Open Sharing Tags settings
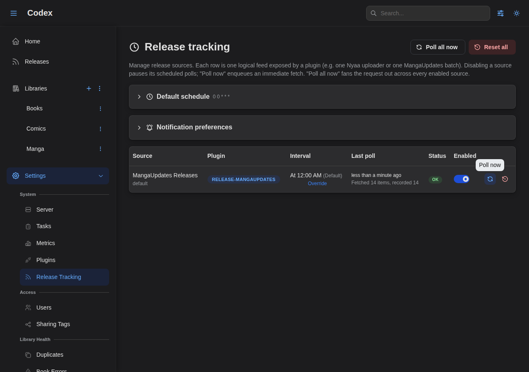The width and height of the screenshot is (529, 372). coord(64,324)
